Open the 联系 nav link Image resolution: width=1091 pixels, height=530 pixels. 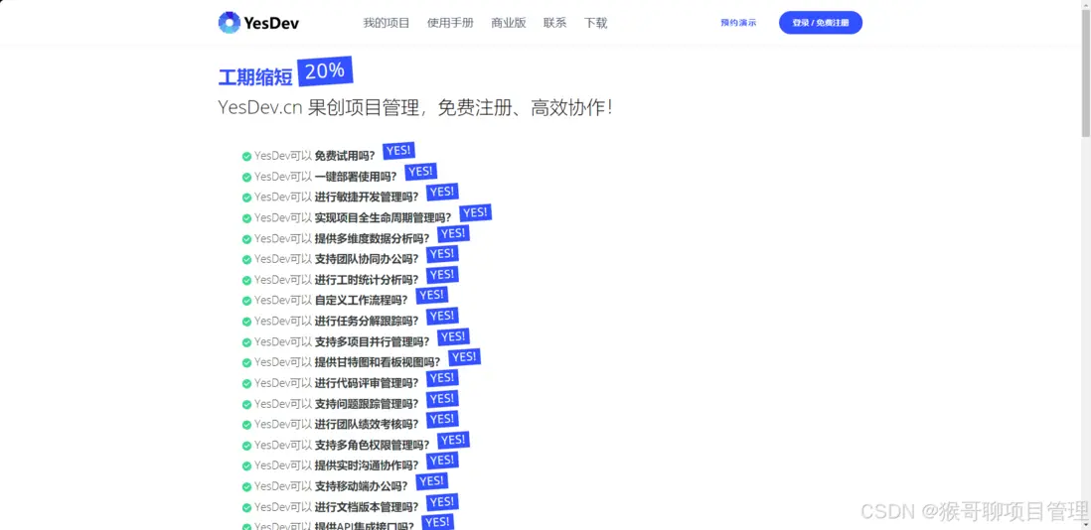[x=555, y=23]
